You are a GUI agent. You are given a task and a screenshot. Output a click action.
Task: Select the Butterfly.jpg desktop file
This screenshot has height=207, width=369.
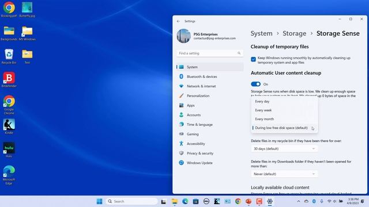(27, 9)
